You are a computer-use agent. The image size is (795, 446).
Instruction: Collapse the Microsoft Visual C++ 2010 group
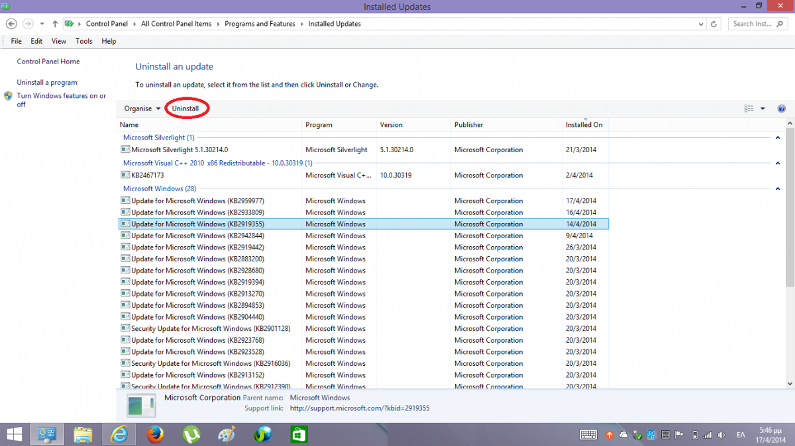pos(777,163)
